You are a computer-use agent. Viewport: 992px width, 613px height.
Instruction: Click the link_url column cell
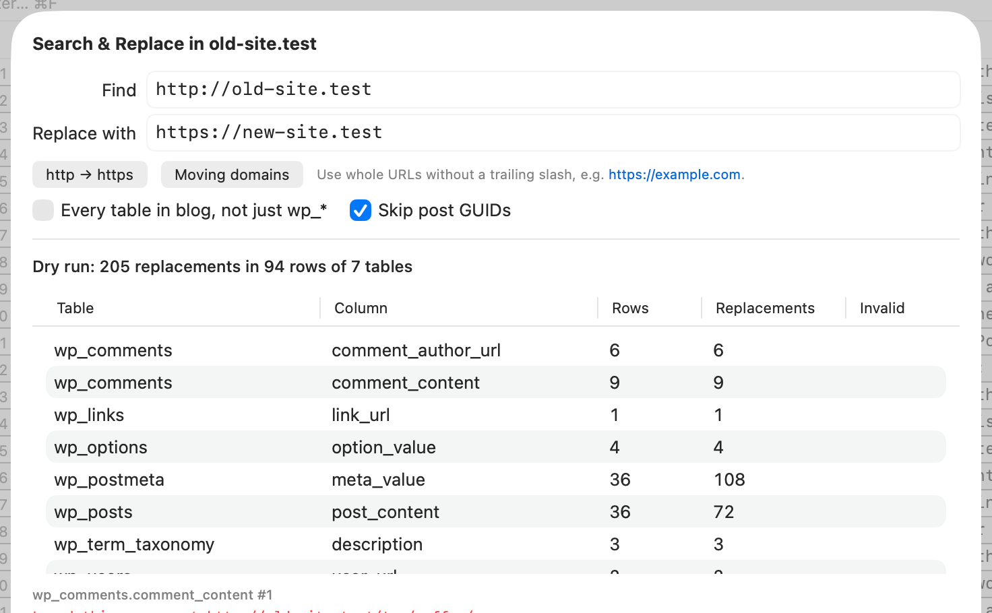point(361,415)
